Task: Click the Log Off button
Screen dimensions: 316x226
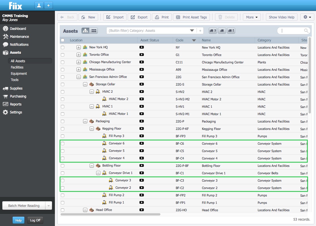Action: [35, 220]
